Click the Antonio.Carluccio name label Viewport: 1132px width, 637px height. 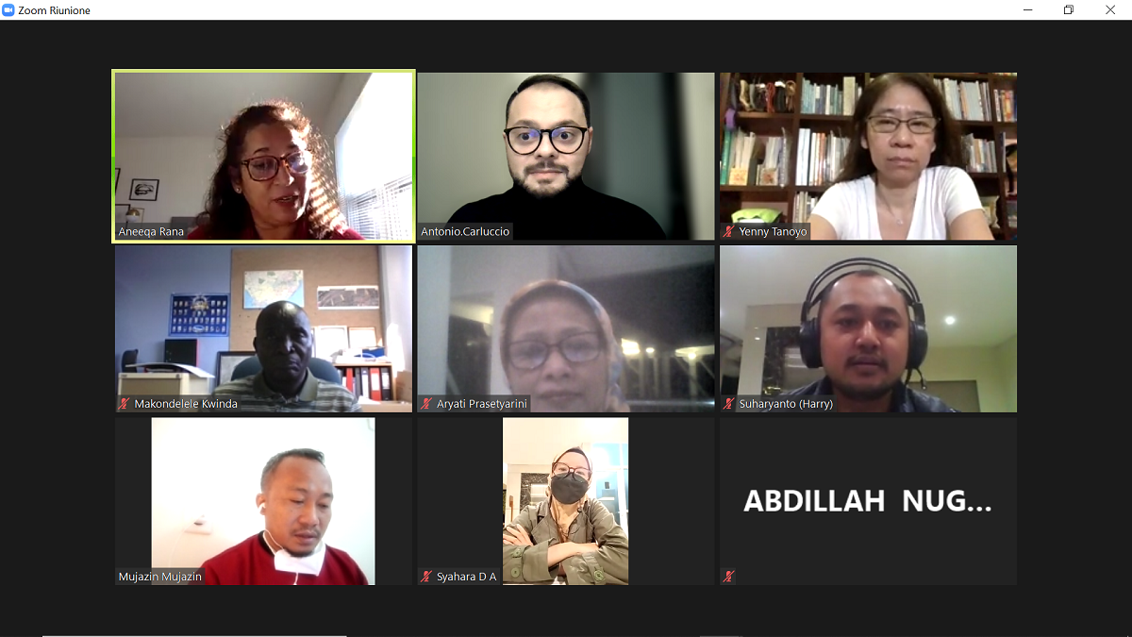[465, 232]
